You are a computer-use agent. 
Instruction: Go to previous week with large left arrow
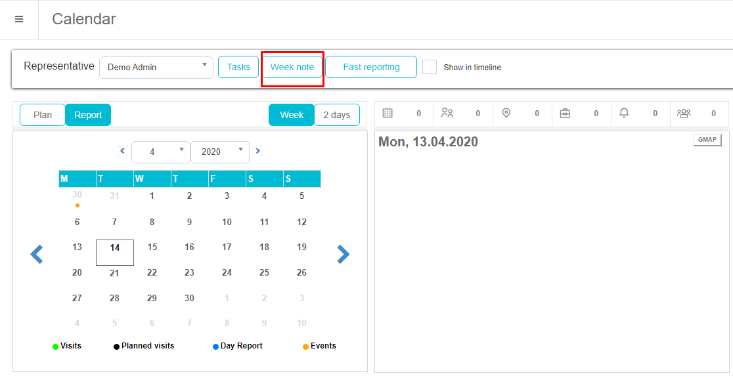37,254
